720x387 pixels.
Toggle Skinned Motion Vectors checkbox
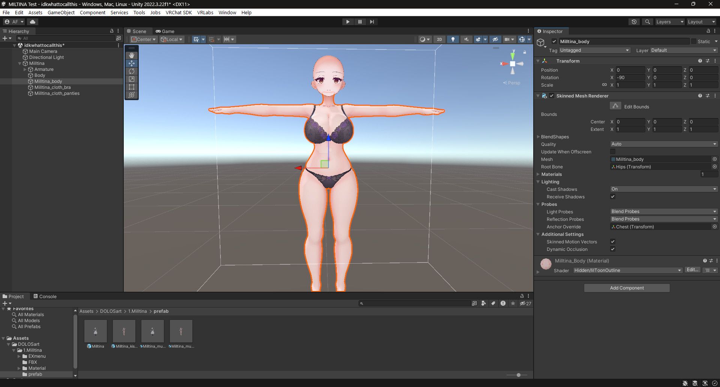coord(613,242)
